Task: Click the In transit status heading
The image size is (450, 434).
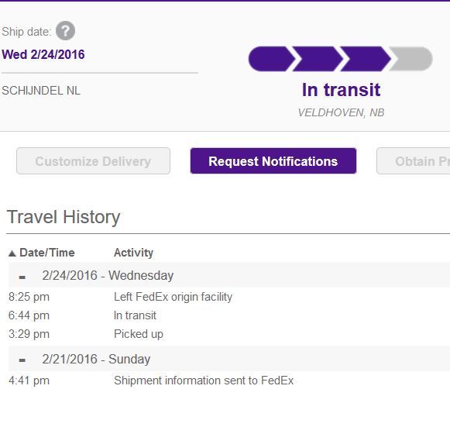Action: 342,90
